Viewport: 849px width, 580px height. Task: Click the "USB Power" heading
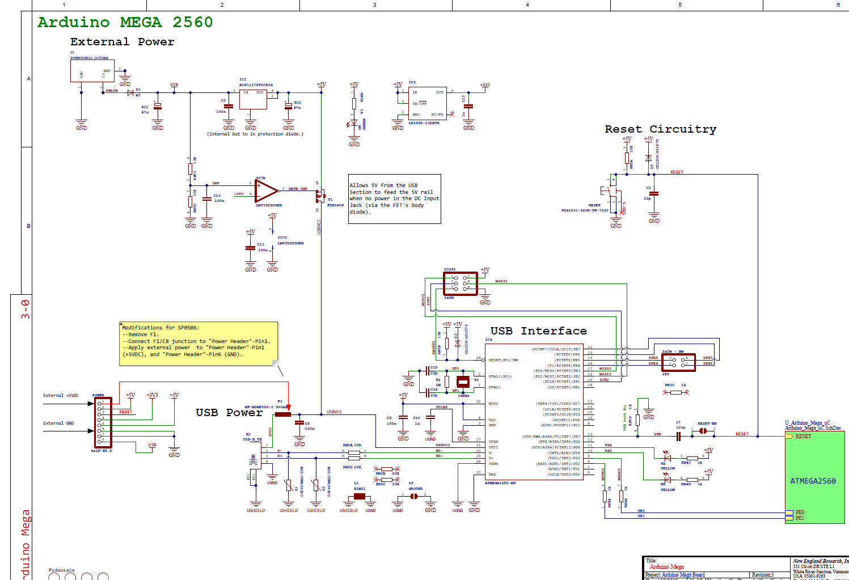pos(229,413)
